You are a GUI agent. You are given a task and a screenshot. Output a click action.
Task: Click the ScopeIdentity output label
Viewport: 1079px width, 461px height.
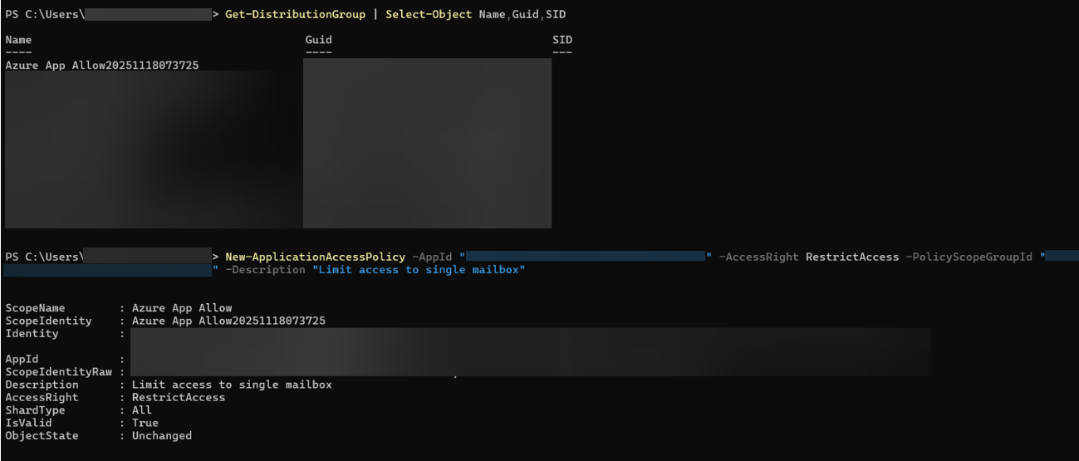[x=49, y=321]
